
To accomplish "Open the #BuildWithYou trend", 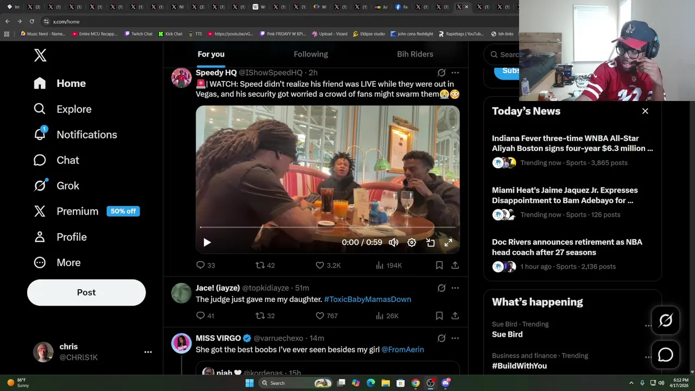I will coord(519,366).
